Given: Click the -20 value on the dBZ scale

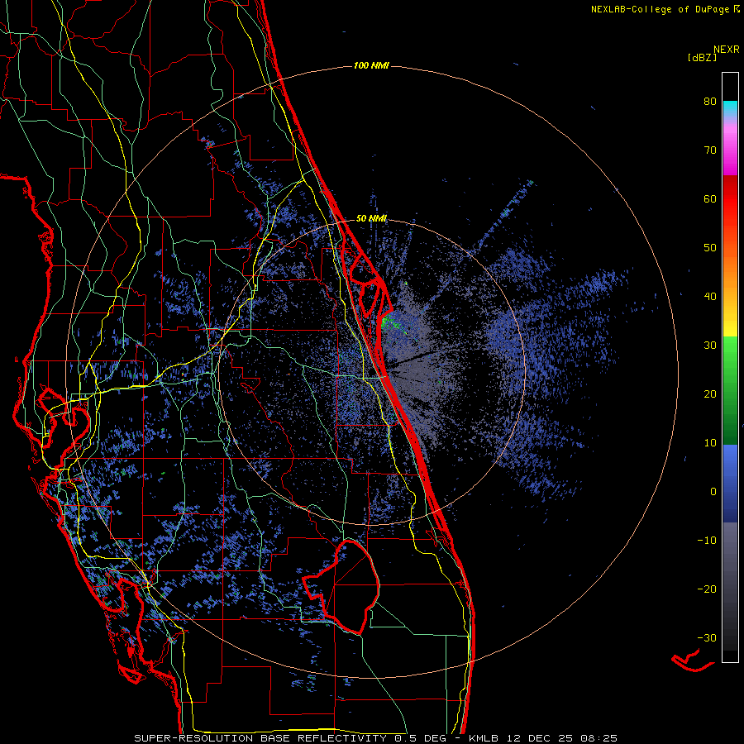Looking at the screenshot, I should tap(707, 589).
